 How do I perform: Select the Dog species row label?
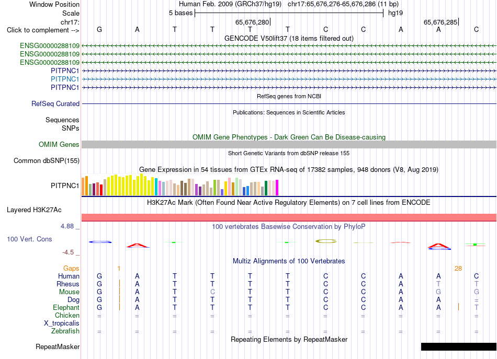73,299
